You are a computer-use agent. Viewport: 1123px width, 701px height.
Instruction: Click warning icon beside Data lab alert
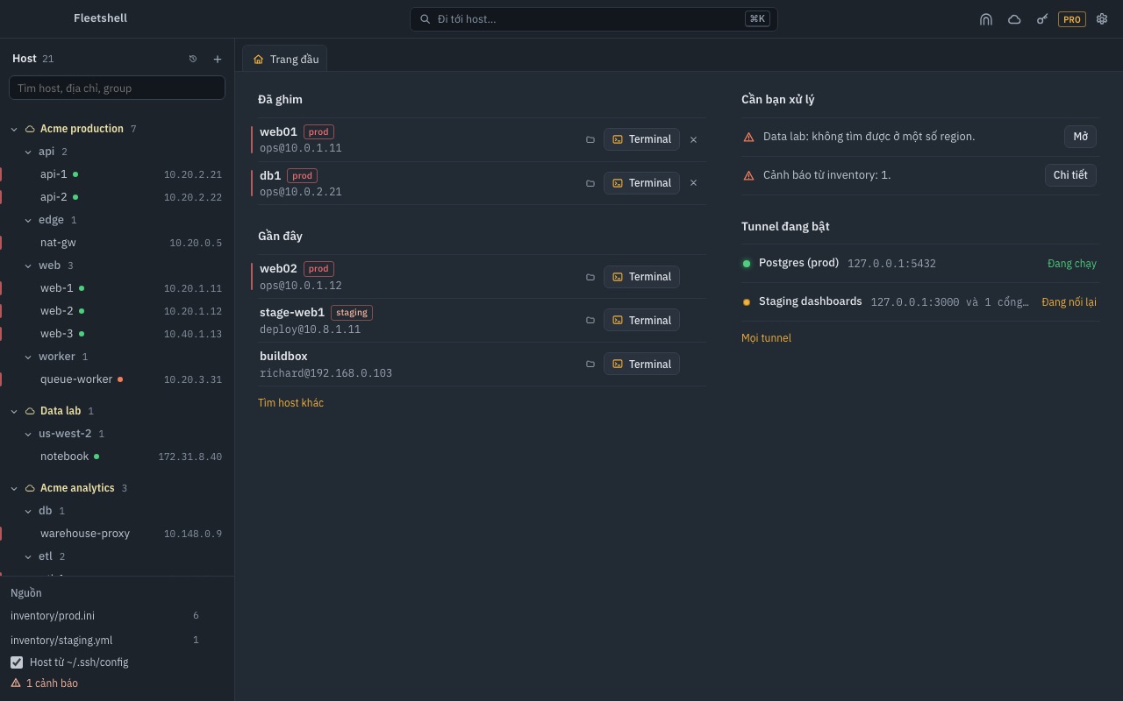(748, 137)
